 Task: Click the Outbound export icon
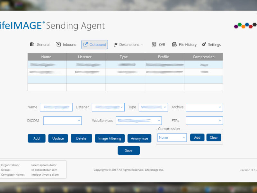[85, 44]
